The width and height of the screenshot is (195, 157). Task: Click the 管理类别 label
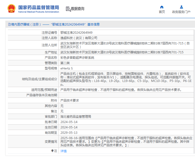click(51, 63)
